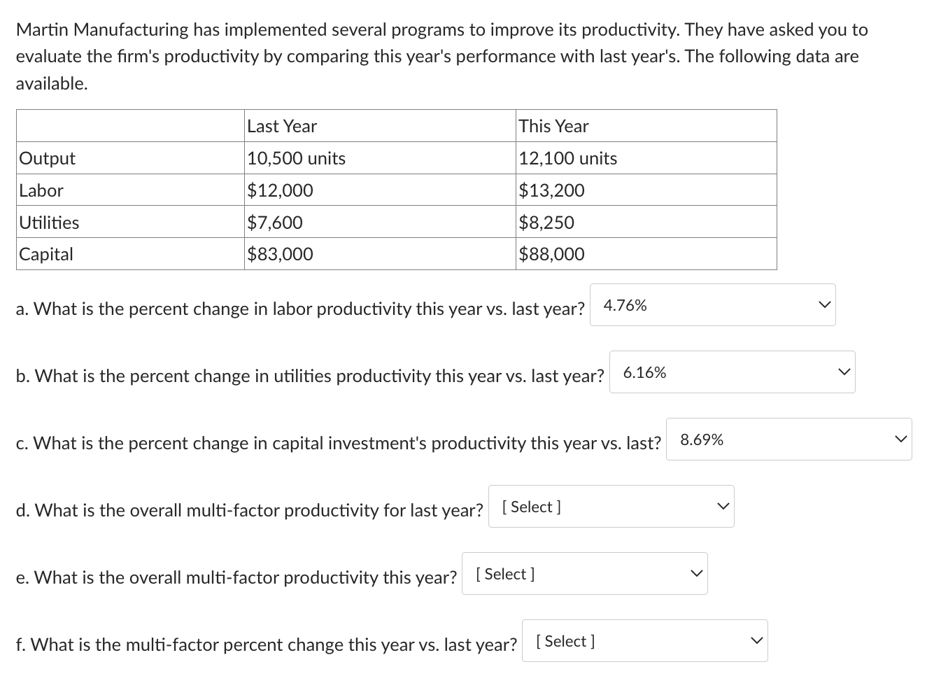Click the $88,000 capital cell
This screenshot has height=697, width=948.
point(646,254)
